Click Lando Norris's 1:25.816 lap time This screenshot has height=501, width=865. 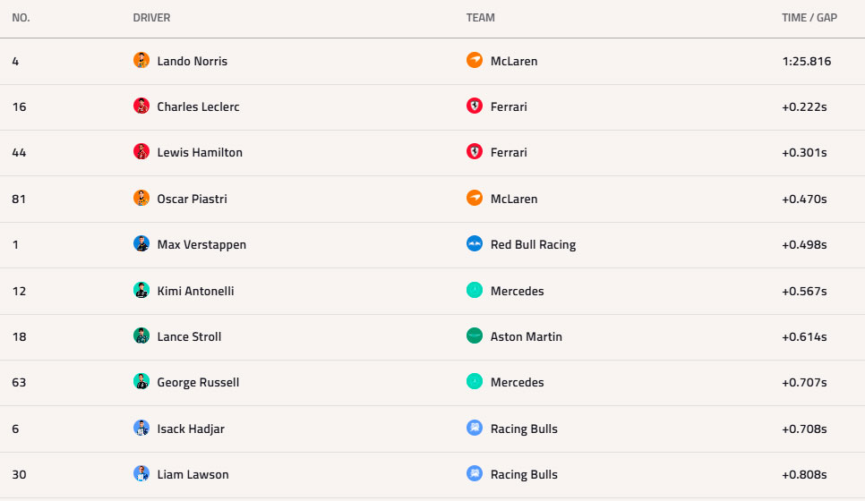806,61
